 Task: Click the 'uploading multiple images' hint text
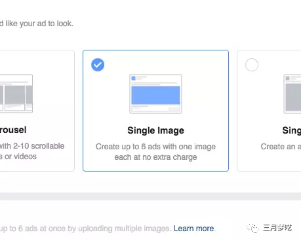(124, 229)
